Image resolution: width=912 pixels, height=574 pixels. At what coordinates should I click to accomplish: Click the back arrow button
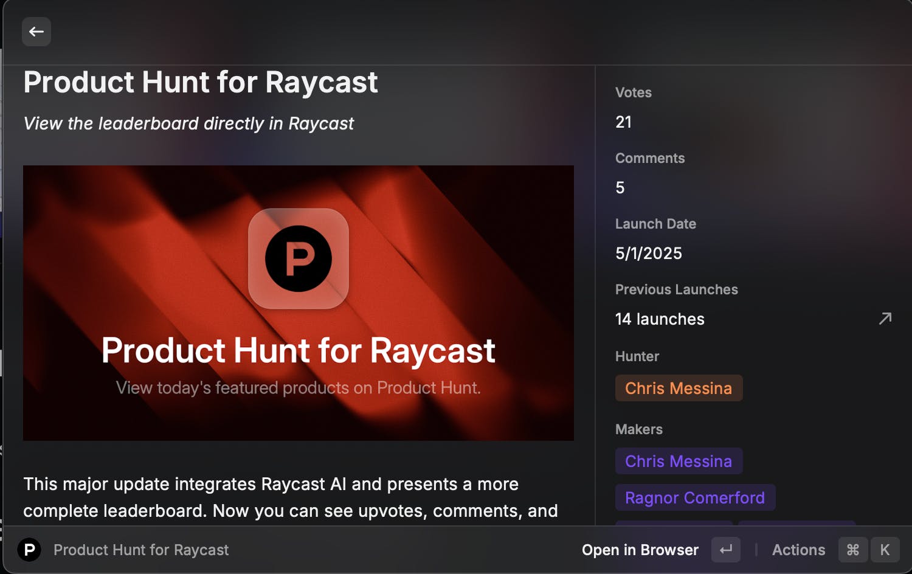click(36, 32)
